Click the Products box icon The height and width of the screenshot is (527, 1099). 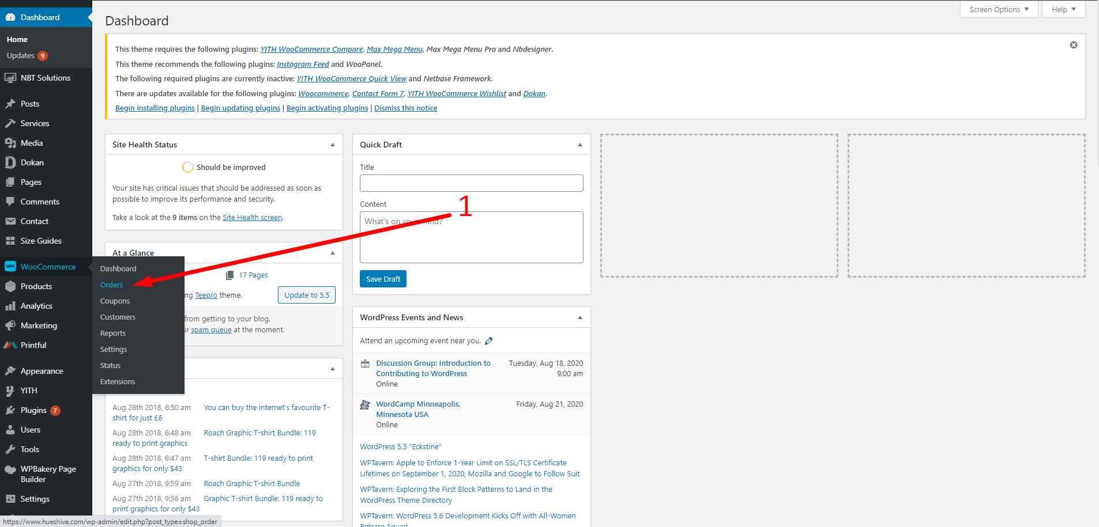pos(10,286)
